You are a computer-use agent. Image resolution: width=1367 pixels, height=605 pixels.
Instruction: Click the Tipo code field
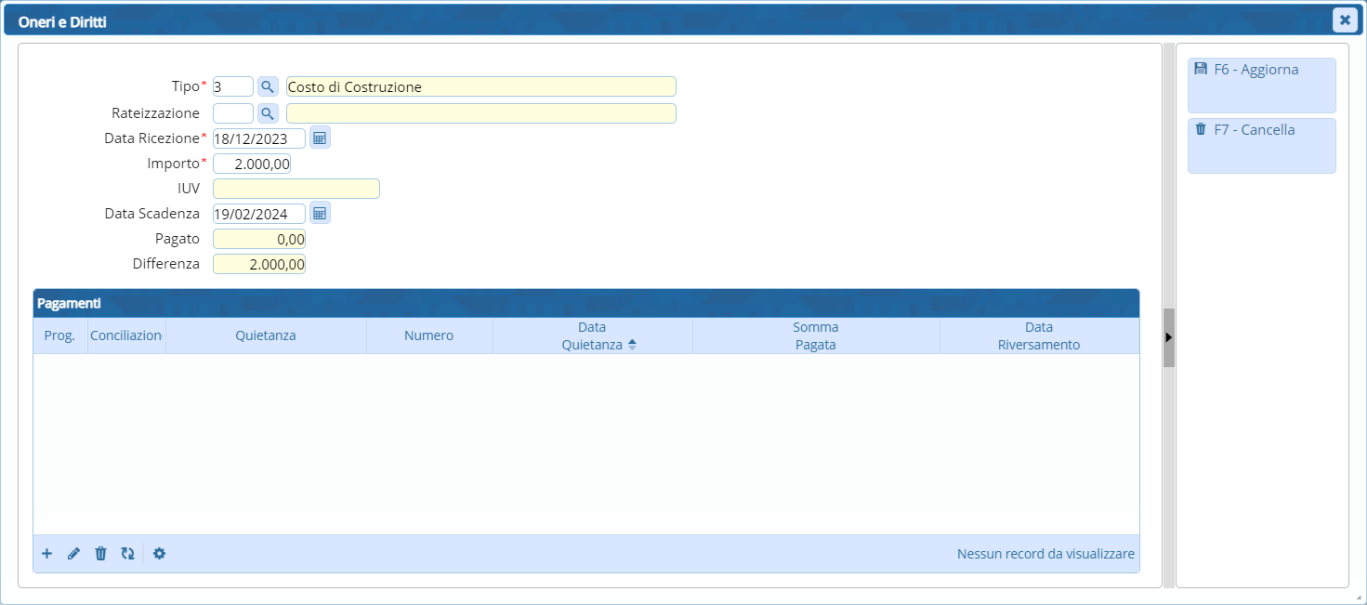(x=232, y=86)
